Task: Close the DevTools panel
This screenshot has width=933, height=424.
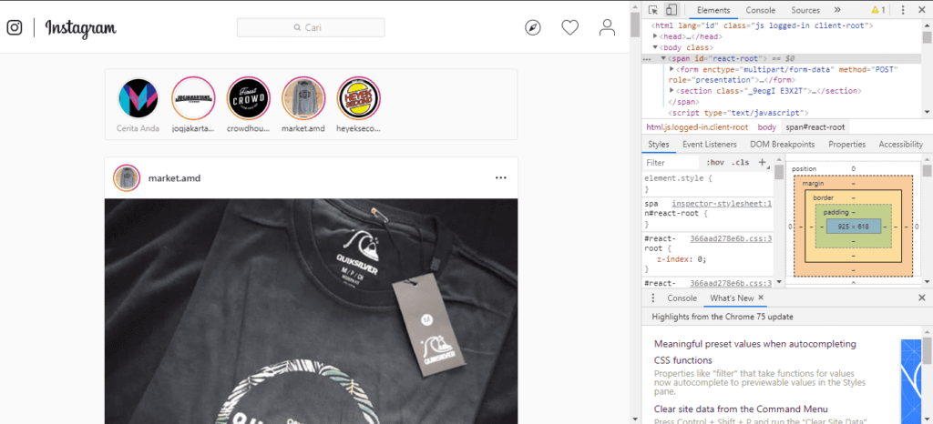Action: [x=922, y=10]
